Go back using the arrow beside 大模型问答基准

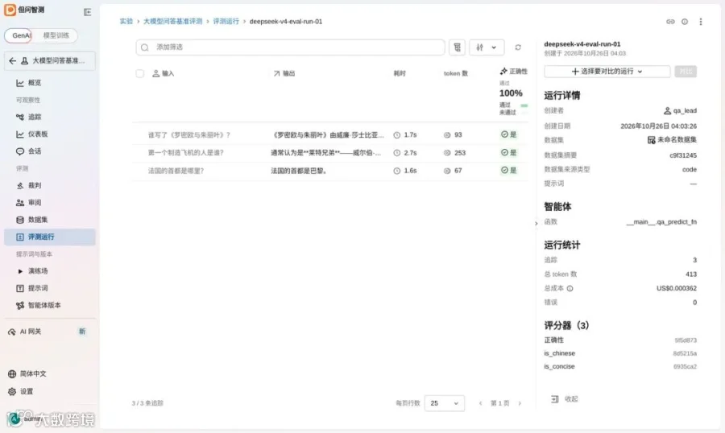[x=12, y=60]
